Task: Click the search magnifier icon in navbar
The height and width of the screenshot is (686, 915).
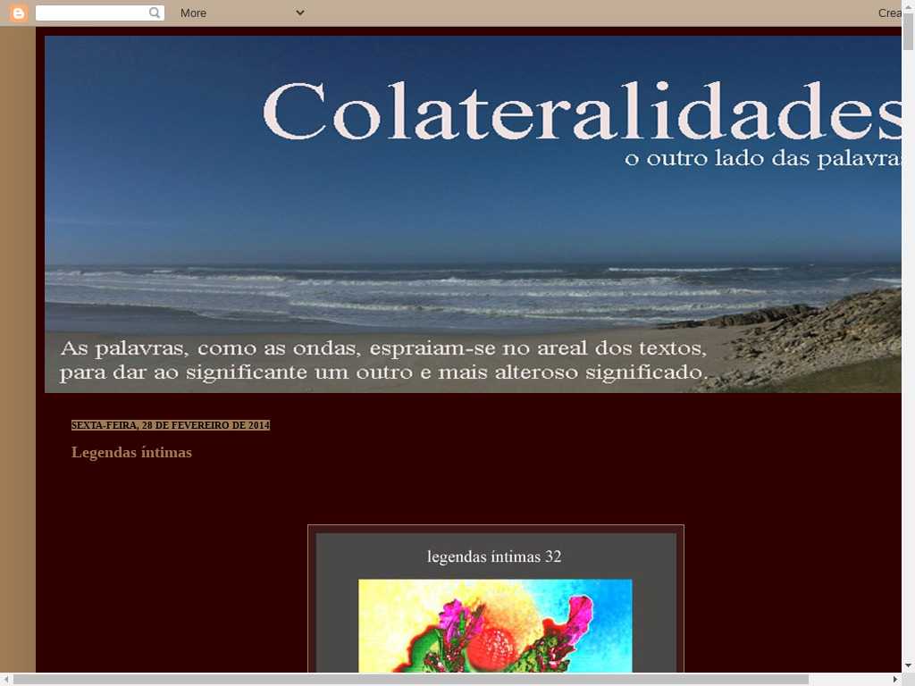Action: point(155,13)
